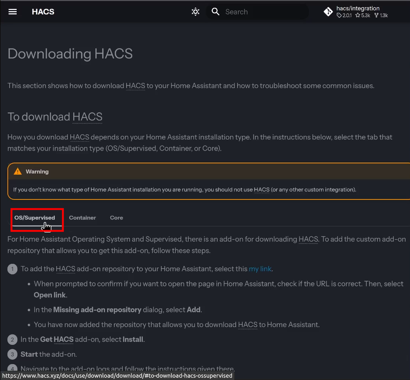
Task: Click the 1.3k forks count
Action: pos(384,16)
